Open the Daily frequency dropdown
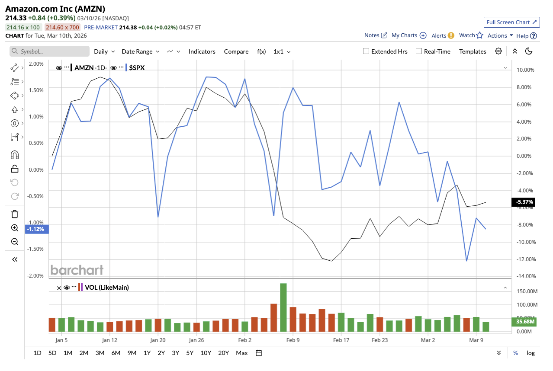The height and width of the screenshot is (371, 553). [x=104, y=51]
